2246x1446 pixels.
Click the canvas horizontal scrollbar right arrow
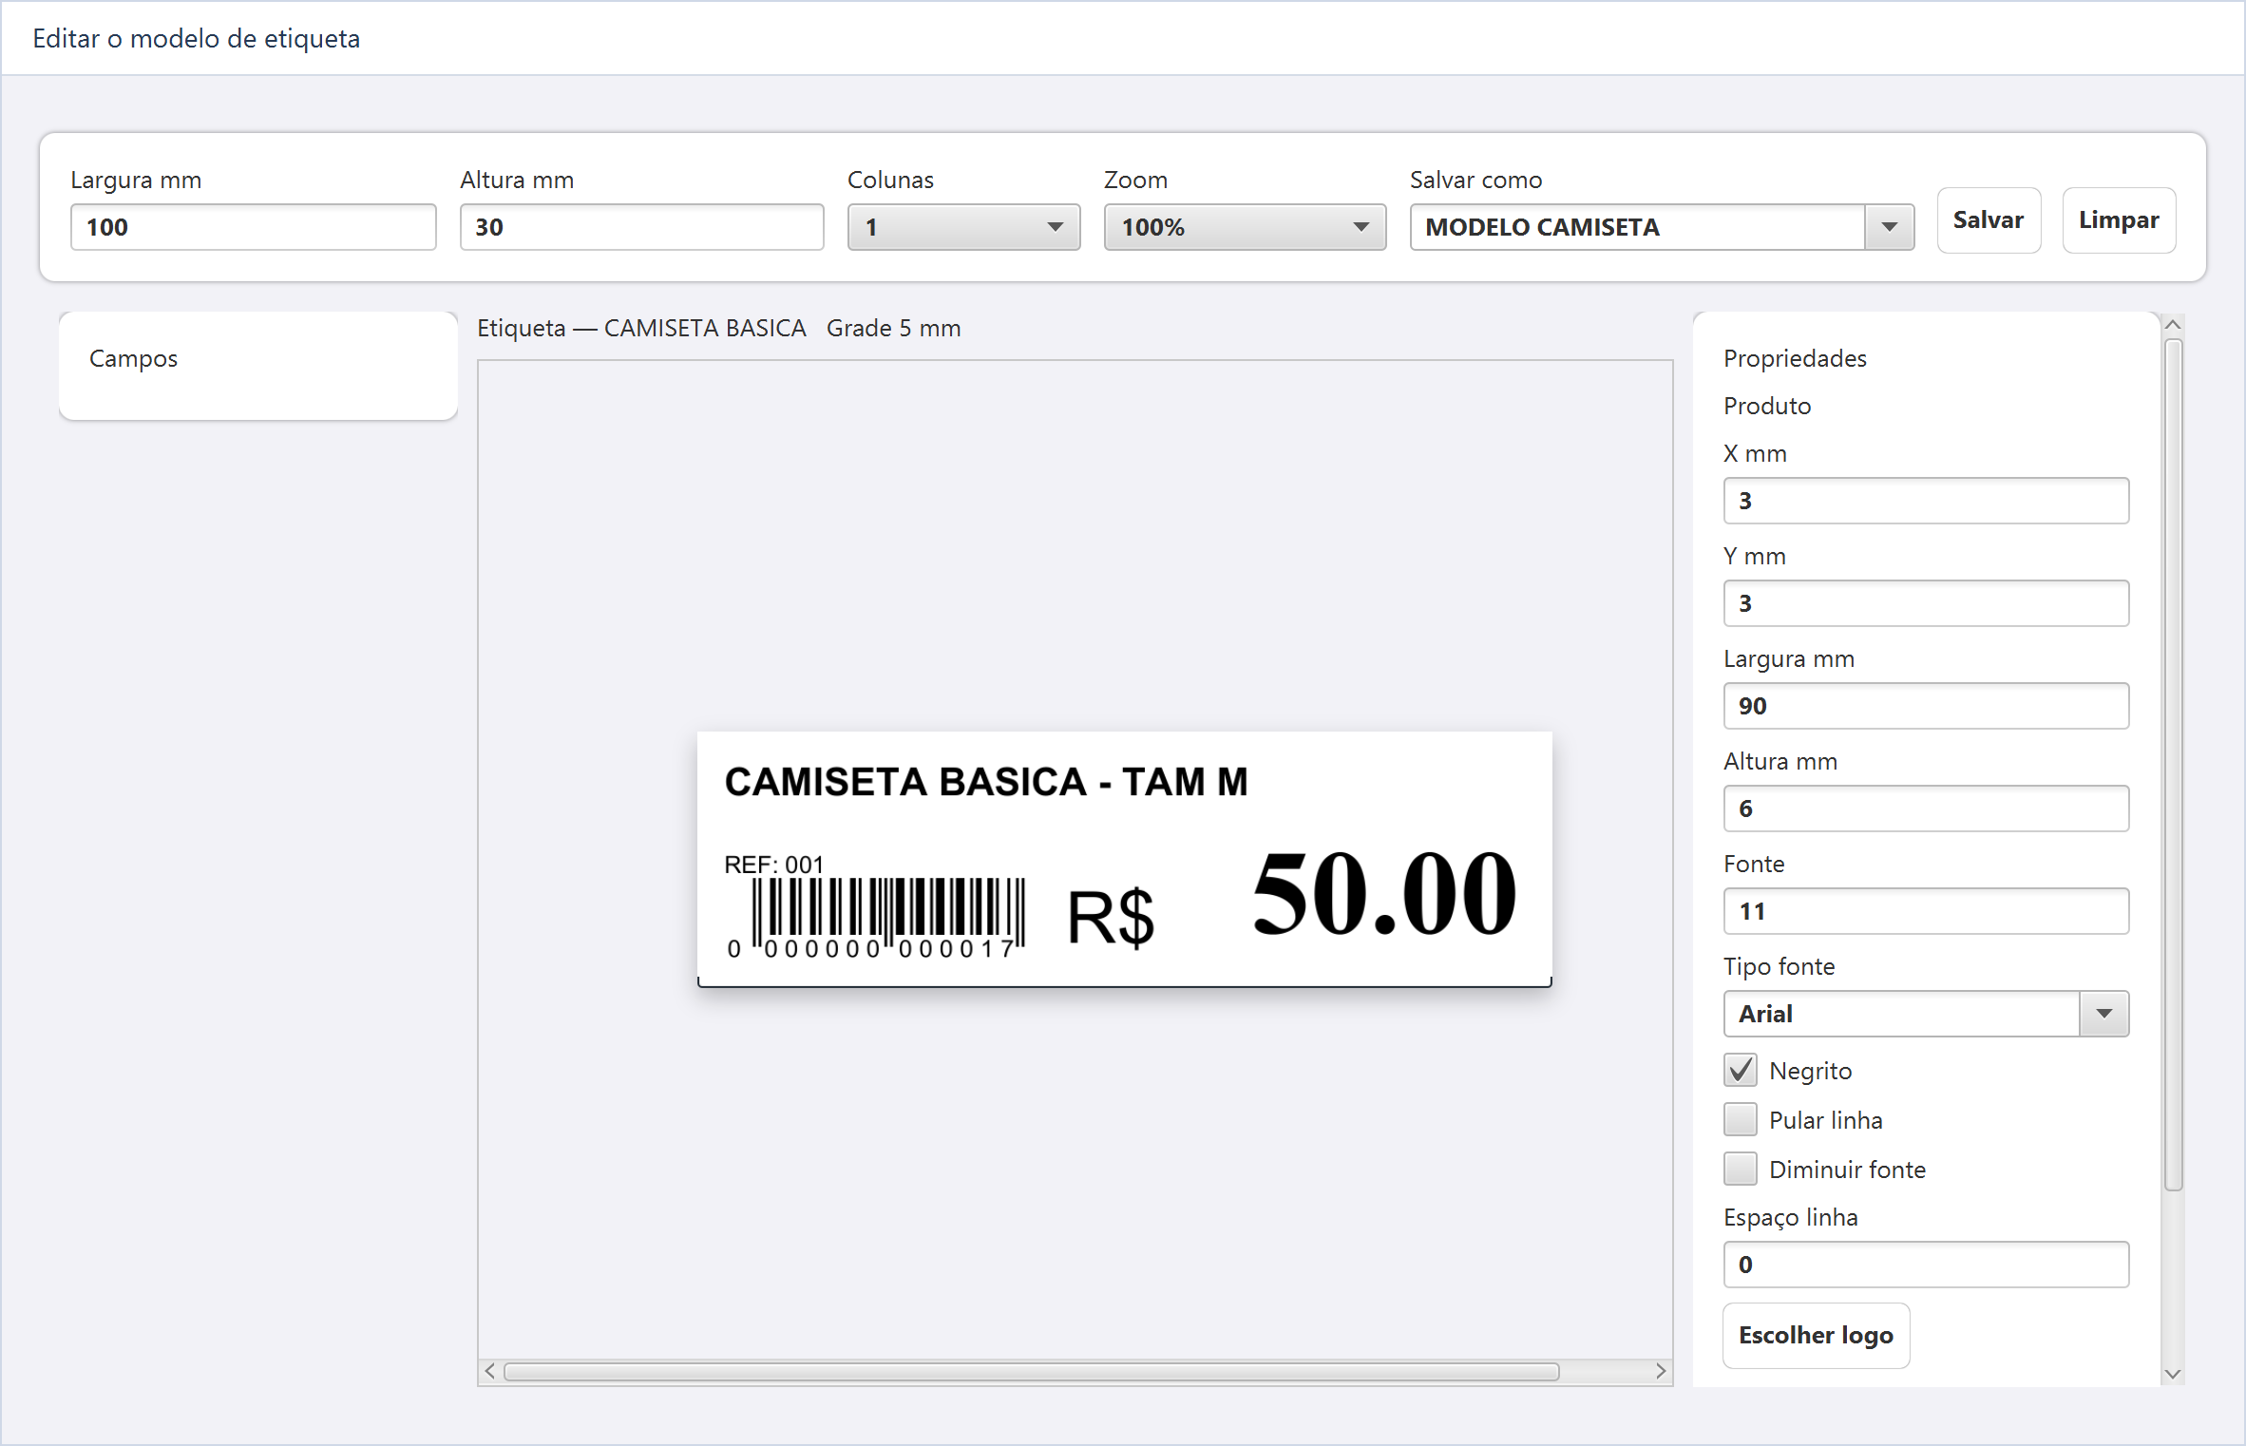click(x=1661, y=1371)
